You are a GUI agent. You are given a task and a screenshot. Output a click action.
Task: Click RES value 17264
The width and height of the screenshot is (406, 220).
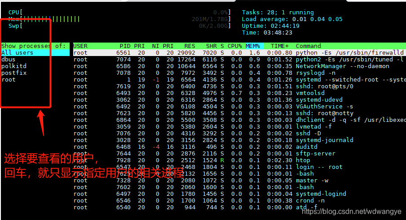tap(186, 60)
